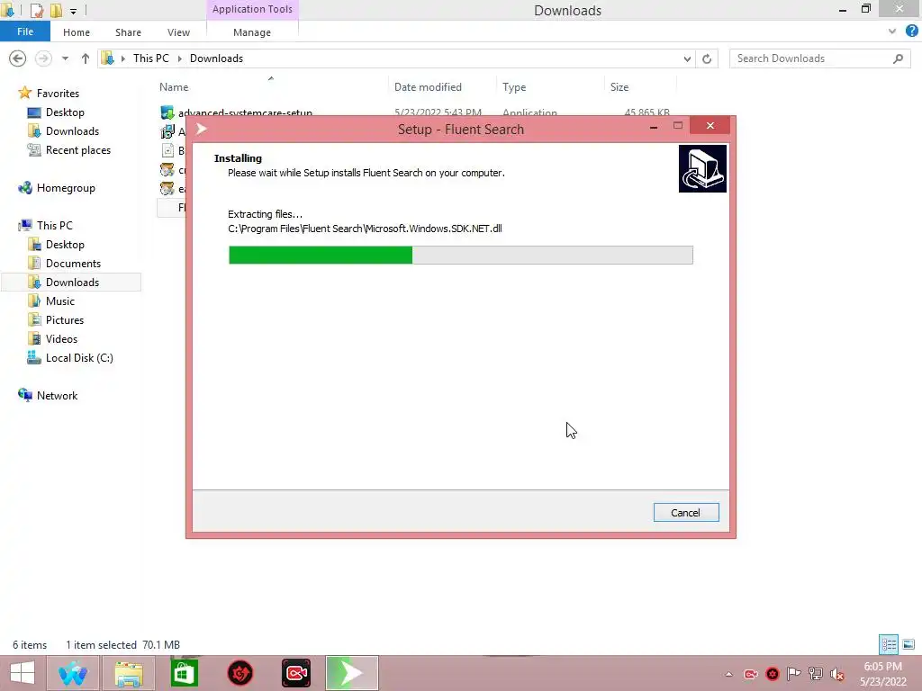Open Downloads under Favorites

[x=72, y=131]
